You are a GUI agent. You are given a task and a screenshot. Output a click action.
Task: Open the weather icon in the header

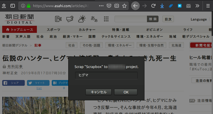(82, 19)
